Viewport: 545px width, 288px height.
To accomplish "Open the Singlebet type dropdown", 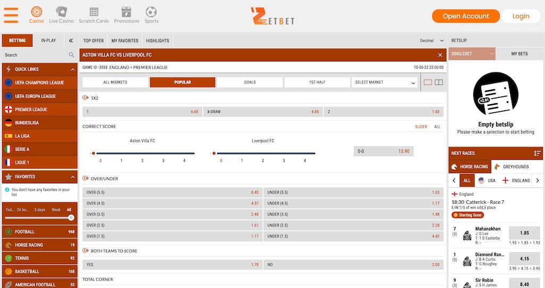I will [472, 54].
